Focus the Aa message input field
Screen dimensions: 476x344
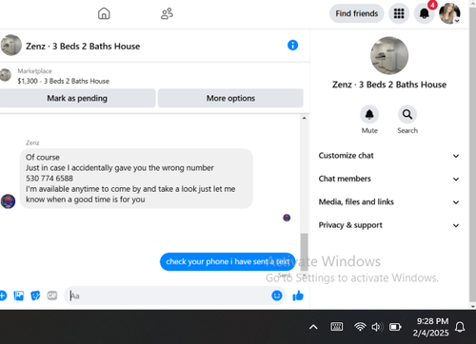[x=169, y=296]
